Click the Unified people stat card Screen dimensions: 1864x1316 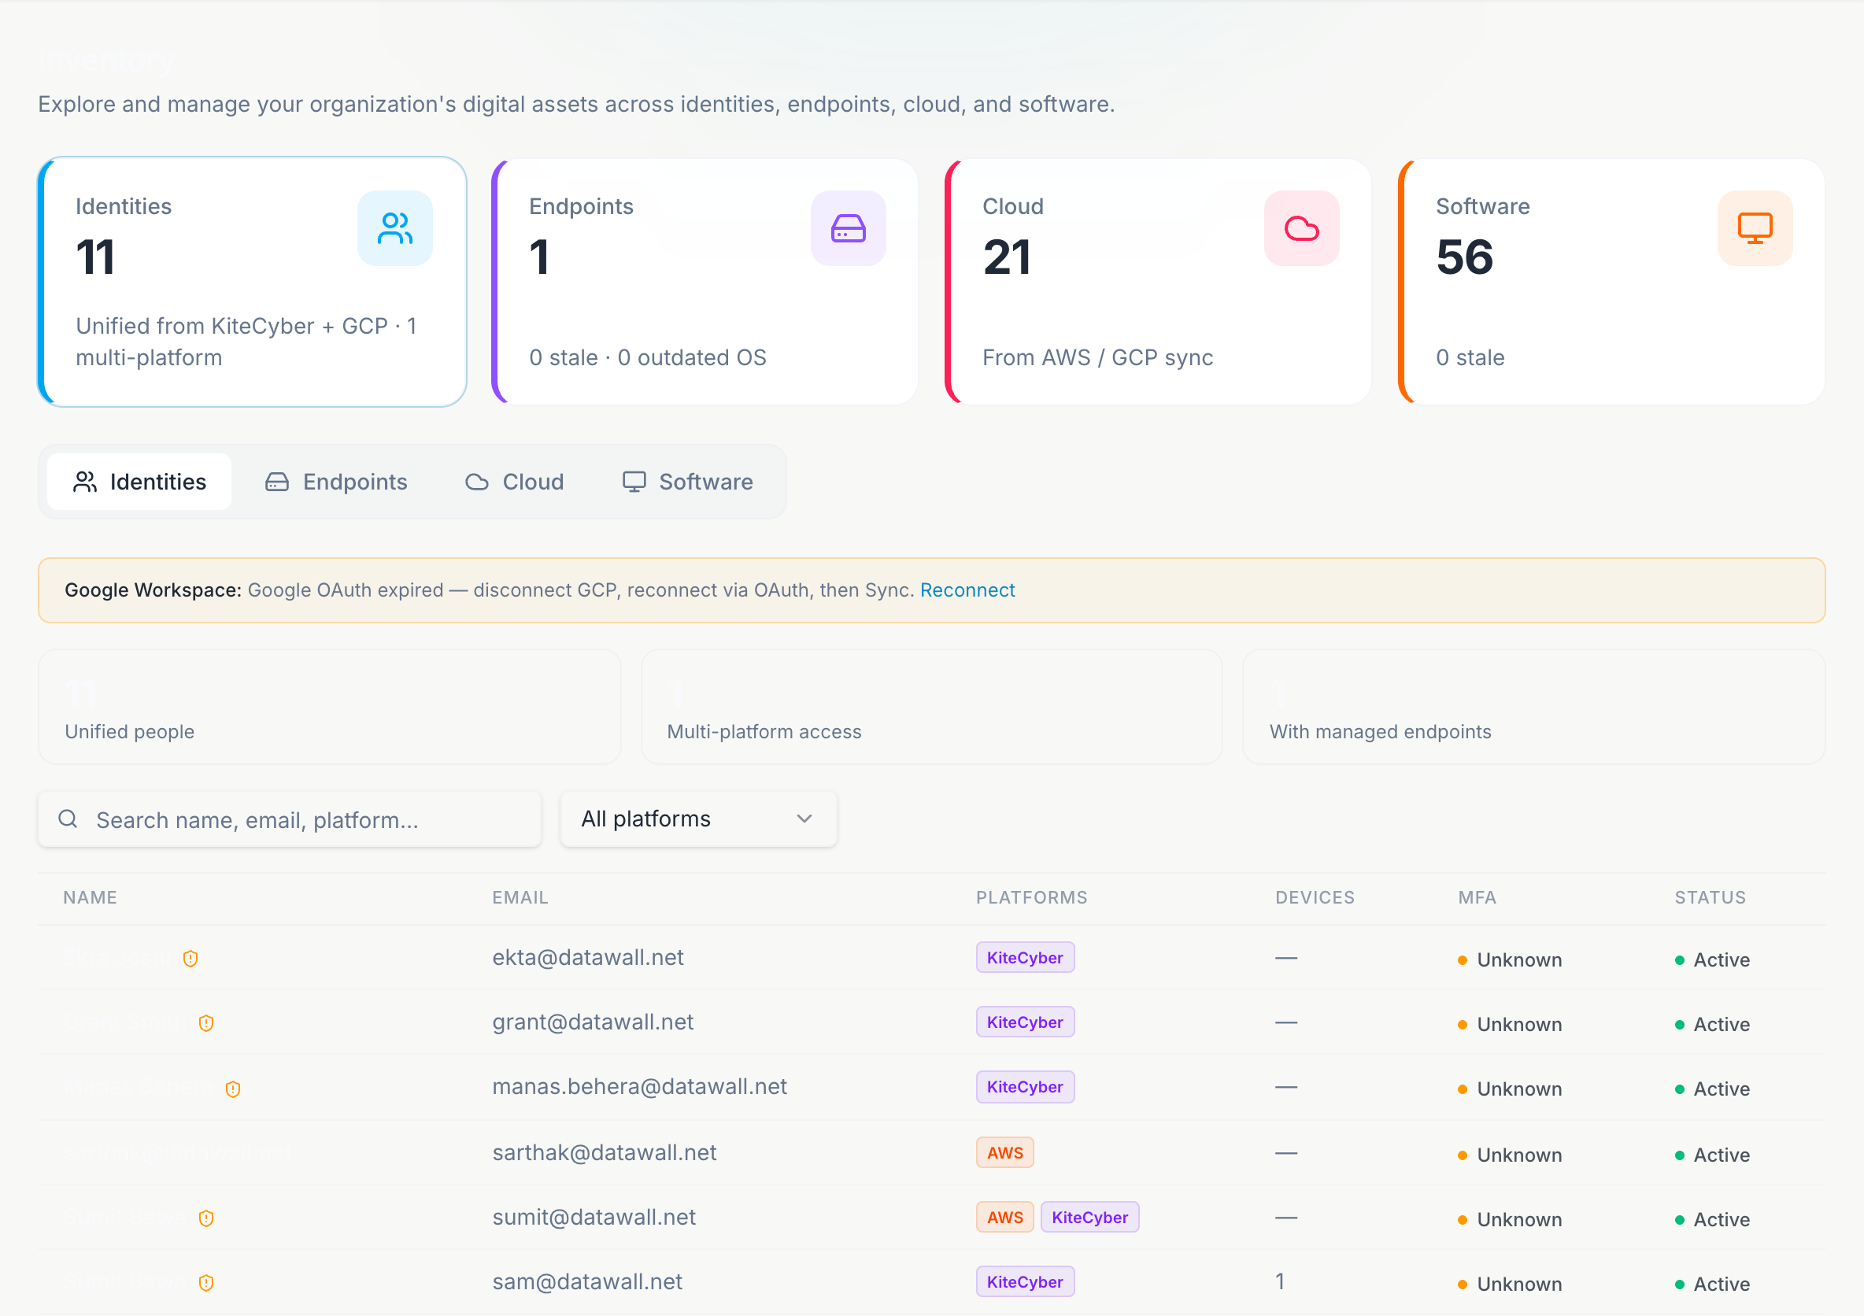pos(330,706)
